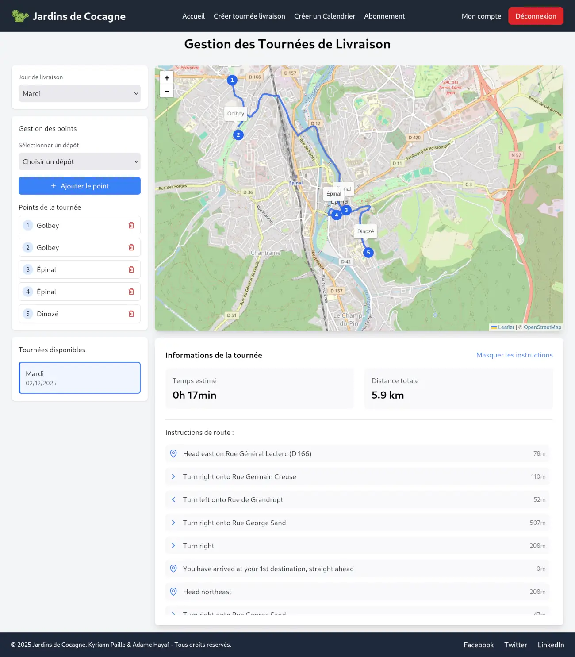Viewport: 575px width, 657px height.
Task: Click map marker number 5
Action: (368, 253)
